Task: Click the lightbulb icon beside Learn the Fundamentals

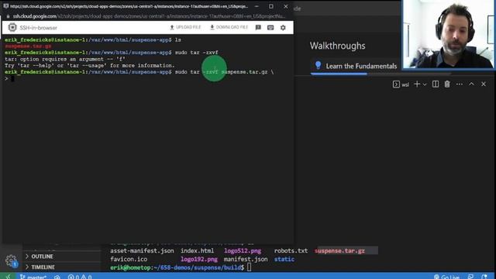Action: [319, 65]
